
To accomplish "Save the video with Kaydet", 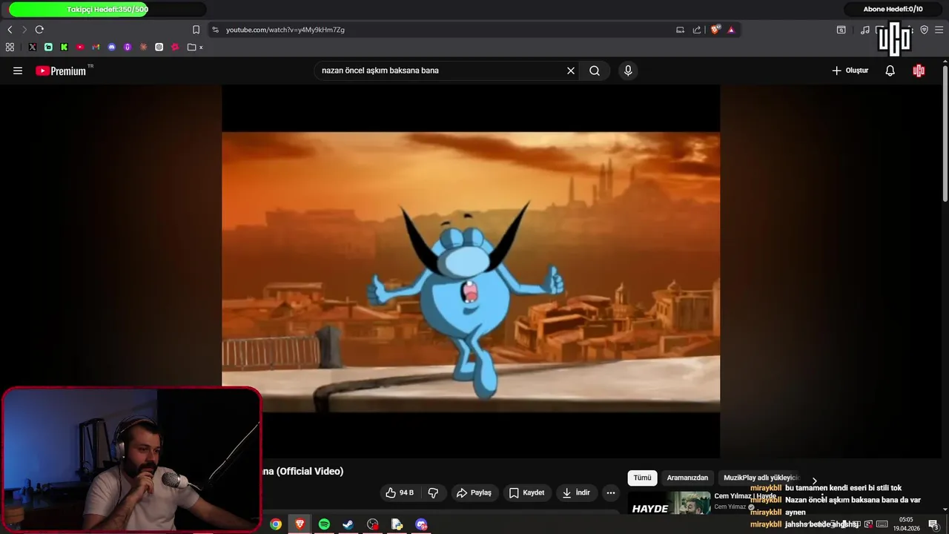I will point(526,492).
